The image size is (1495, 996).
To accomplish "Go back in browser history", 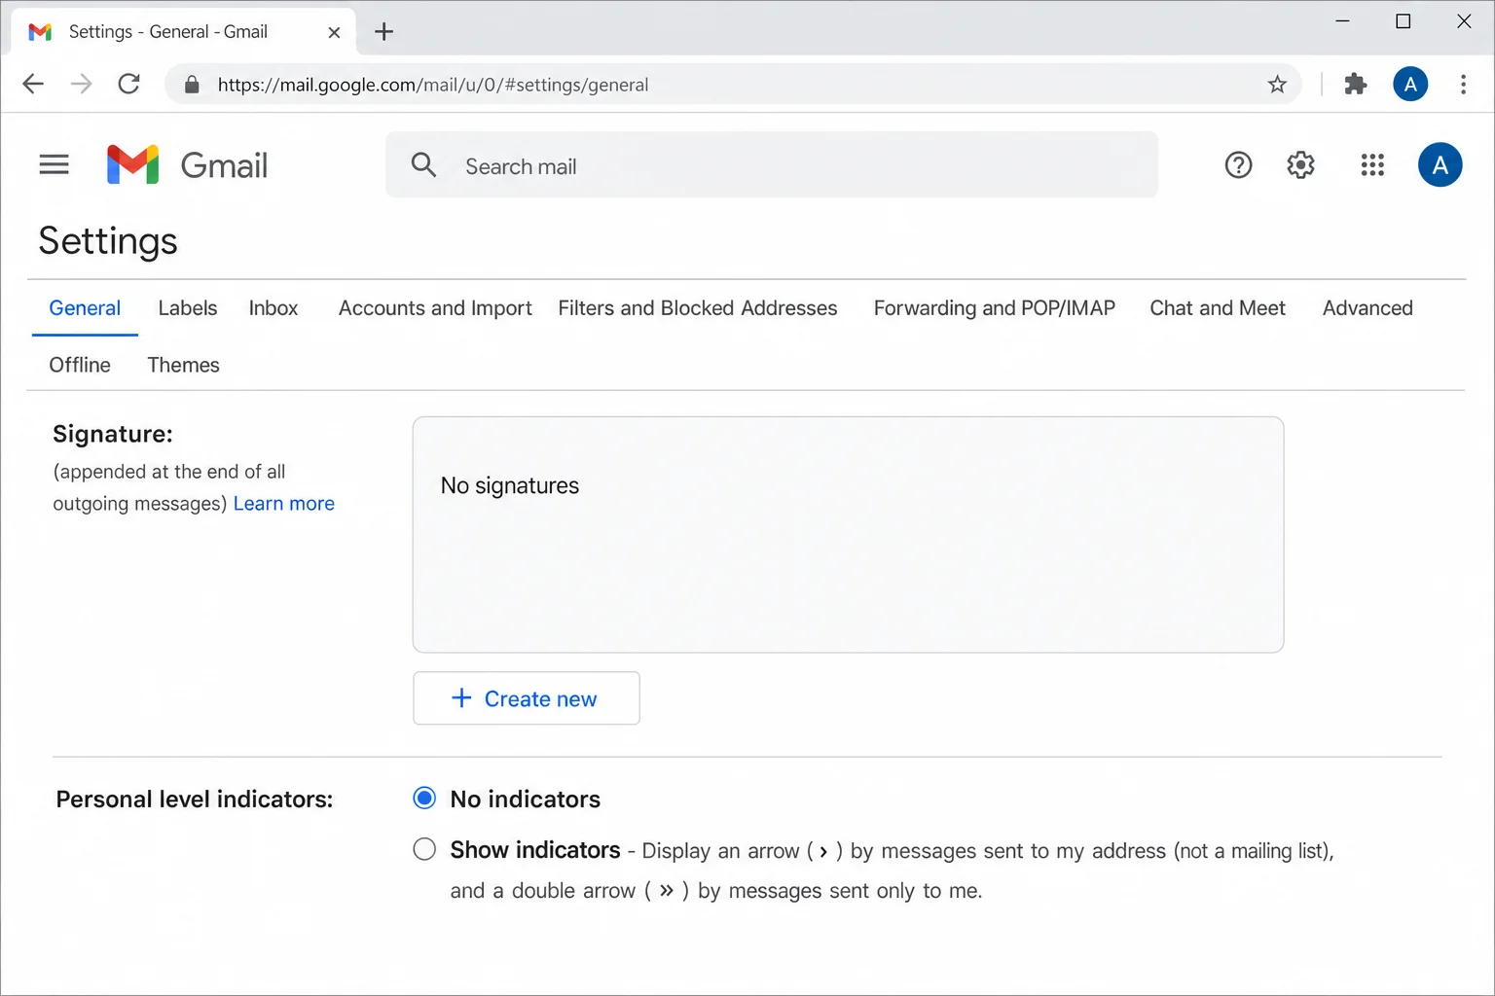I will click(33, 84).
